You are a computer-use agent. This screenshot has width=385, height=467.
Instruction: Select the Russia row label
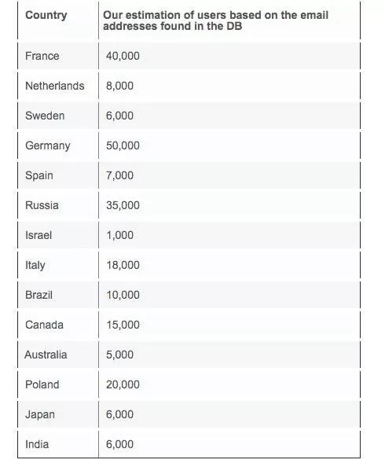pyautogui.click(x=42, y=205)
